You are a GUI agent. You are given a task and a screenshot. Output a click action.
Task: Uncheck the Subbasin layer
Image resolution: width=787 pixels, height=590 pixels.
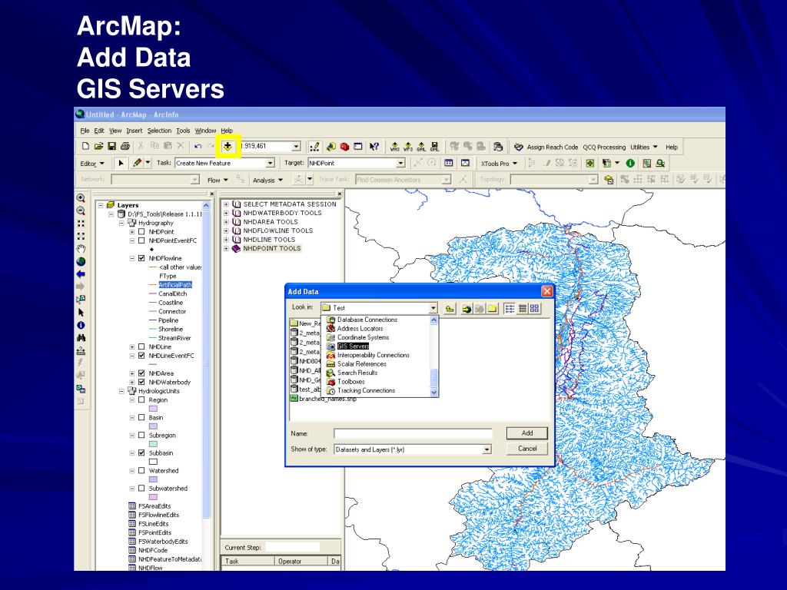click(x=141, y=453)
